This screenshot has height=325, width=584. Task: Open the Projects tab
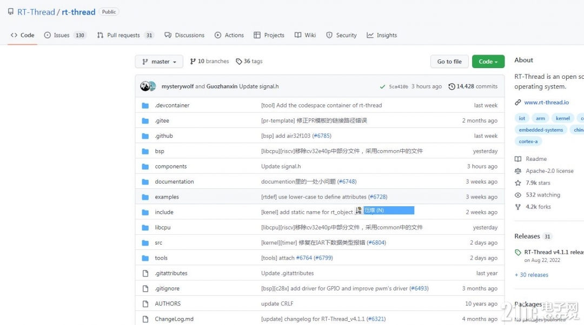click(269, 35)
